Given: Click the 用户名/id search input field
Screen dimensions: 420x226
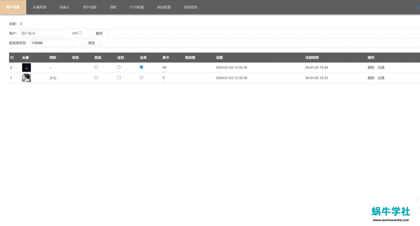Looking at the screenshot, I should (x=42, y=33).
